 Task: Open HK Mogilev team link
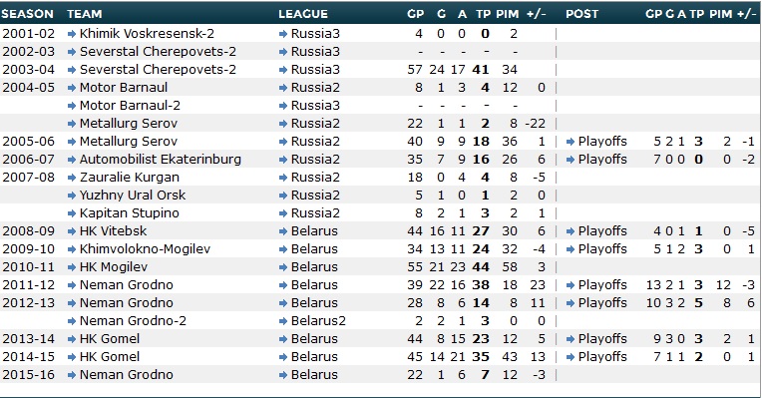coord(114,267)
